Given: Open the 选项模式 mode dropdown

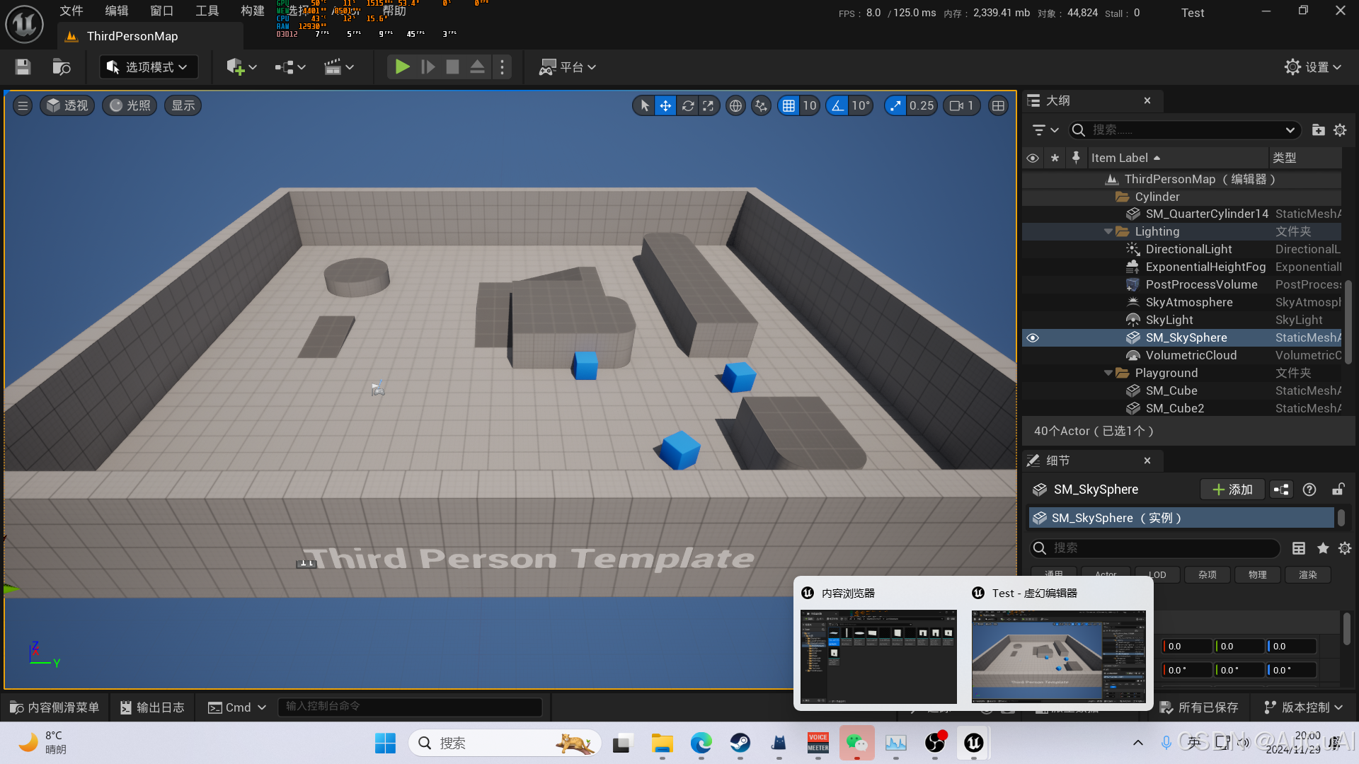Looking at the screenshot, I should (149, 67).
